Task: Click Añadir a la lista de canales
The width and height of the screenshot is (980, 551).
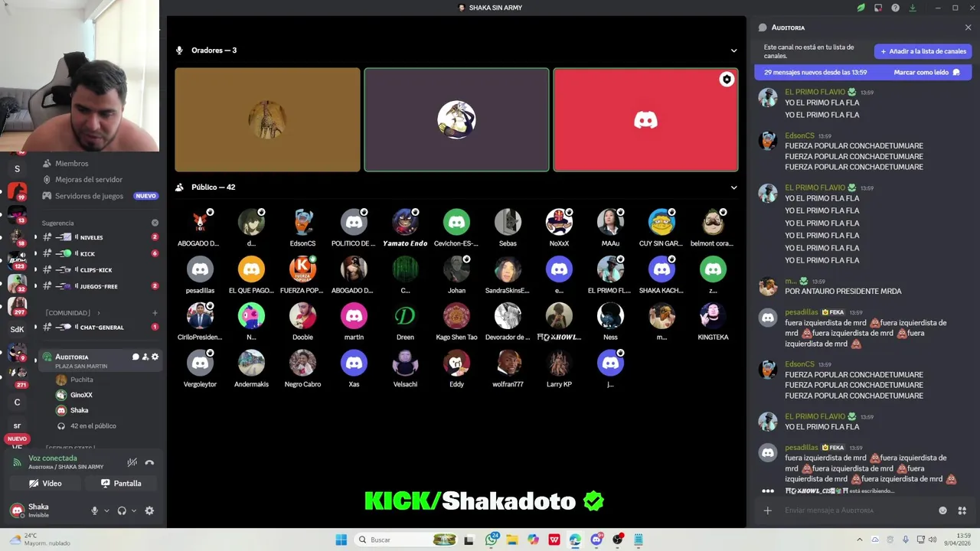Action: [923, 51]
